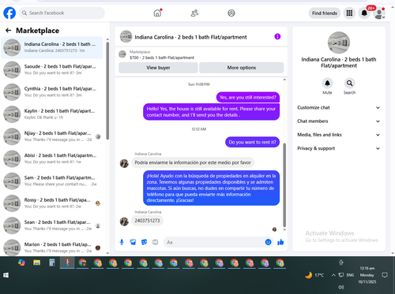Click the Spanish 'Podría enviarme' message

click(x=193, y=162)
